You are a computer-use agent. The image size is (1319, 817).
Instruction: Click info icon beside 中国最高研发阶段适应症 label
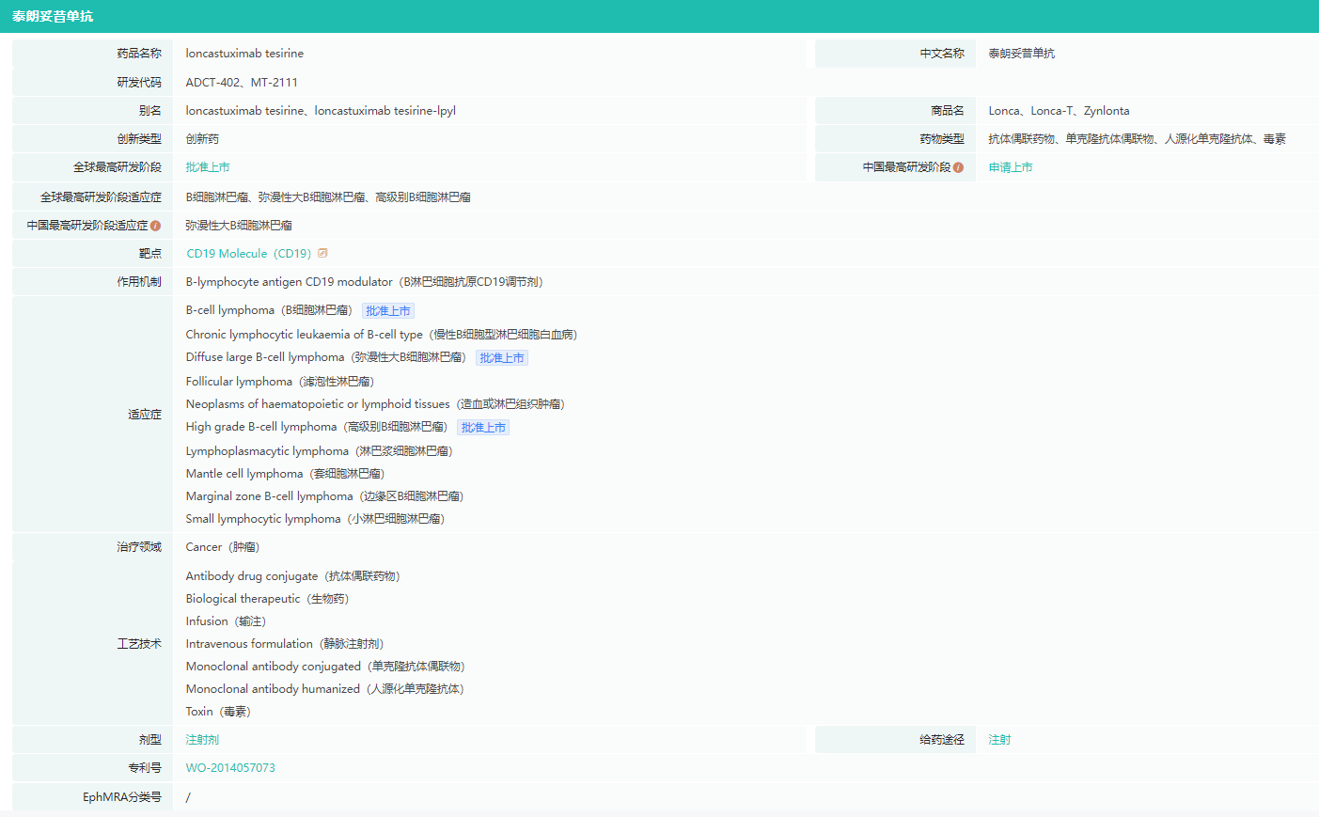click(x=155, y=226)
